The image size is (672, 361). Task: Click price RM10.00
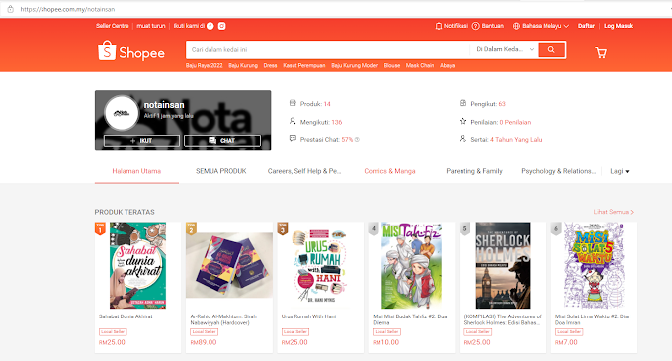[x=385, y=342]
